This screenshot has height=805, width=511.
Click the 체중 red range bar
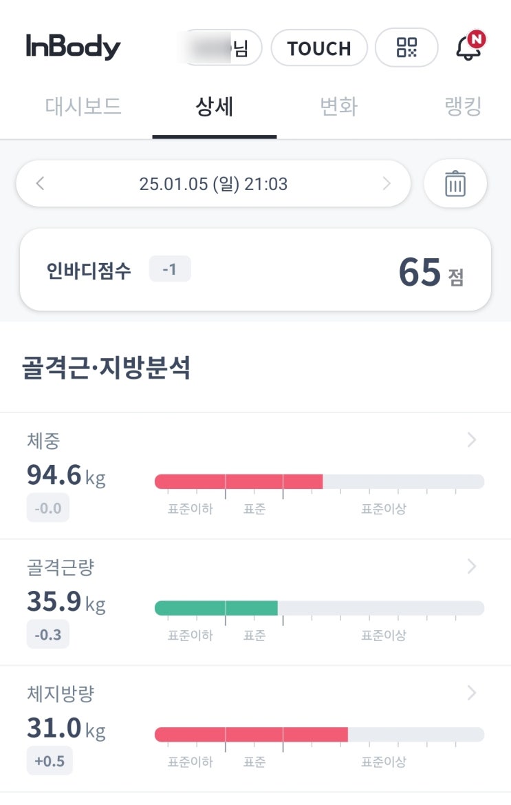(x=239, y=481)
